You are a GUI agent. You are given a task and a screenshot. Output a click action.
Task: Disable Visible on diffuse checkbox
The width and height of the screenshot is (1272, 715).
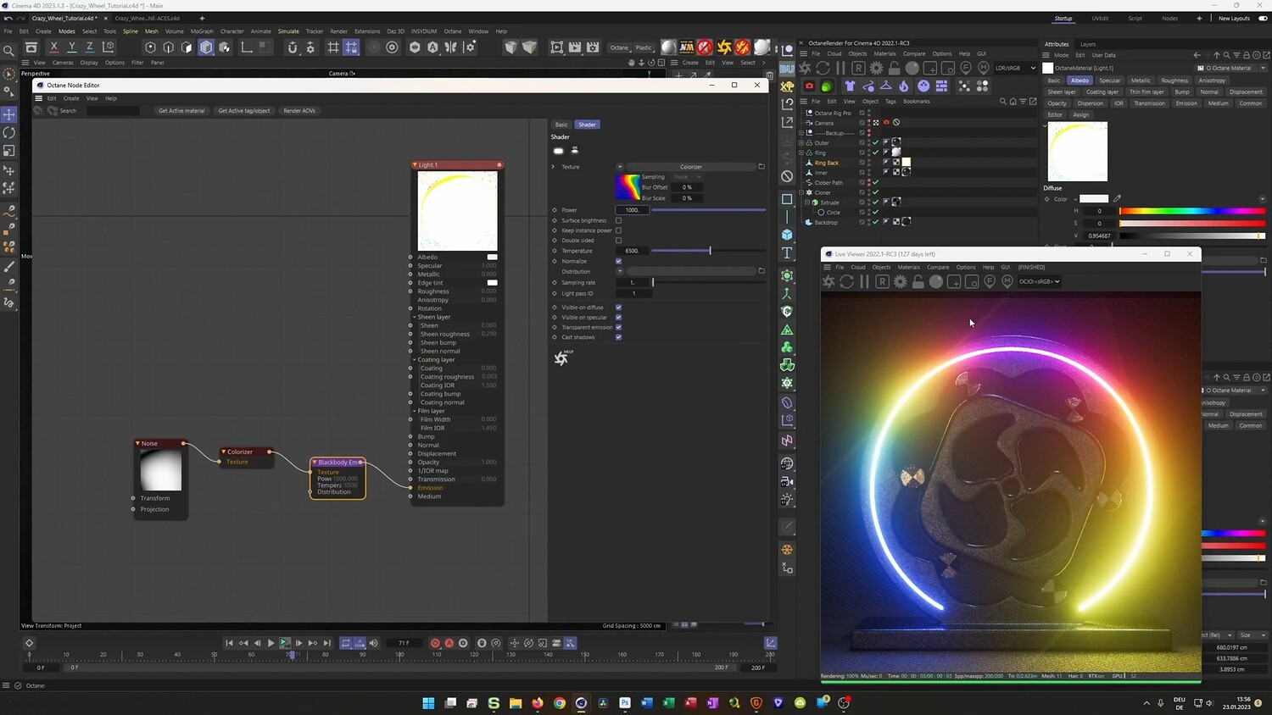coord(618,308)
